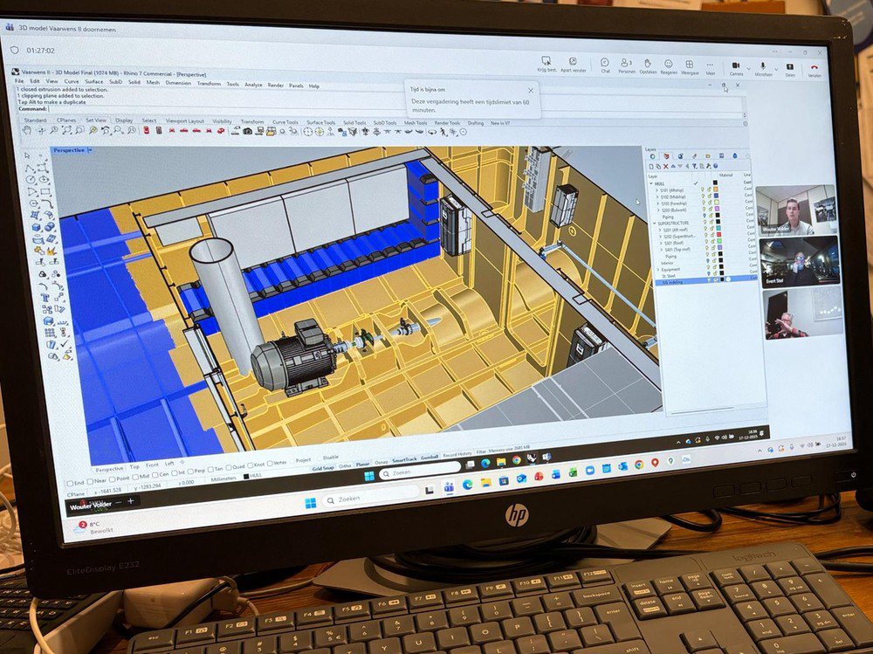
Task: Open the Personen participants icon
Action: 626,64
